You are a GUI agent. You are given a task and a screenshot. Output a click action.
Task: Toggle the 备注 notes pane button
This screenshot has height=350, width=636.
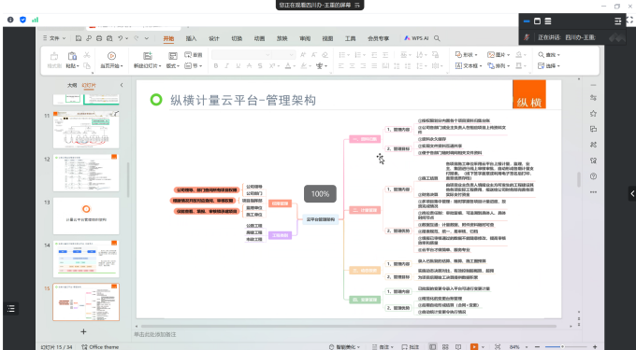tap(383, 347)
